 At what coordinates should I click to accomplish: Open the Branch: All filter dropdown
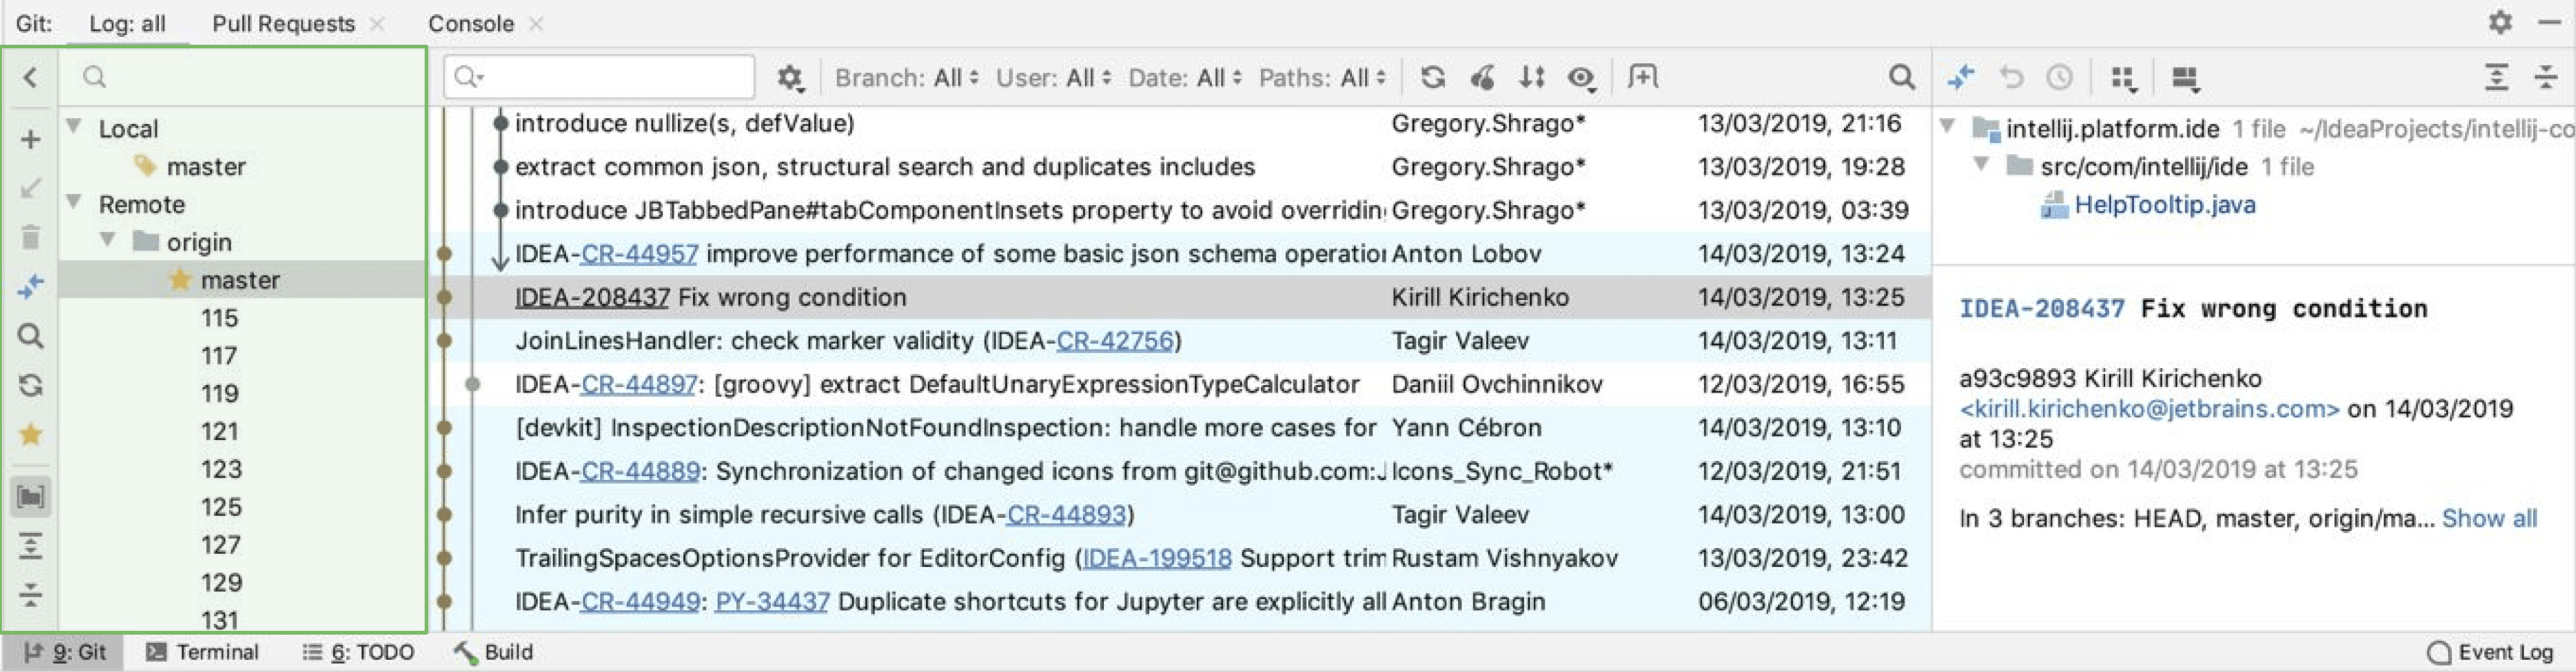[x=906, y=77]
